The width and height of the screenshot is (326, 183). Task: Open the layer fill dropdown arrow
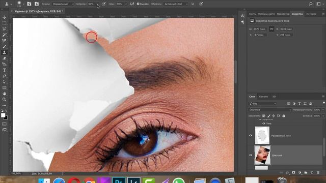323,116
